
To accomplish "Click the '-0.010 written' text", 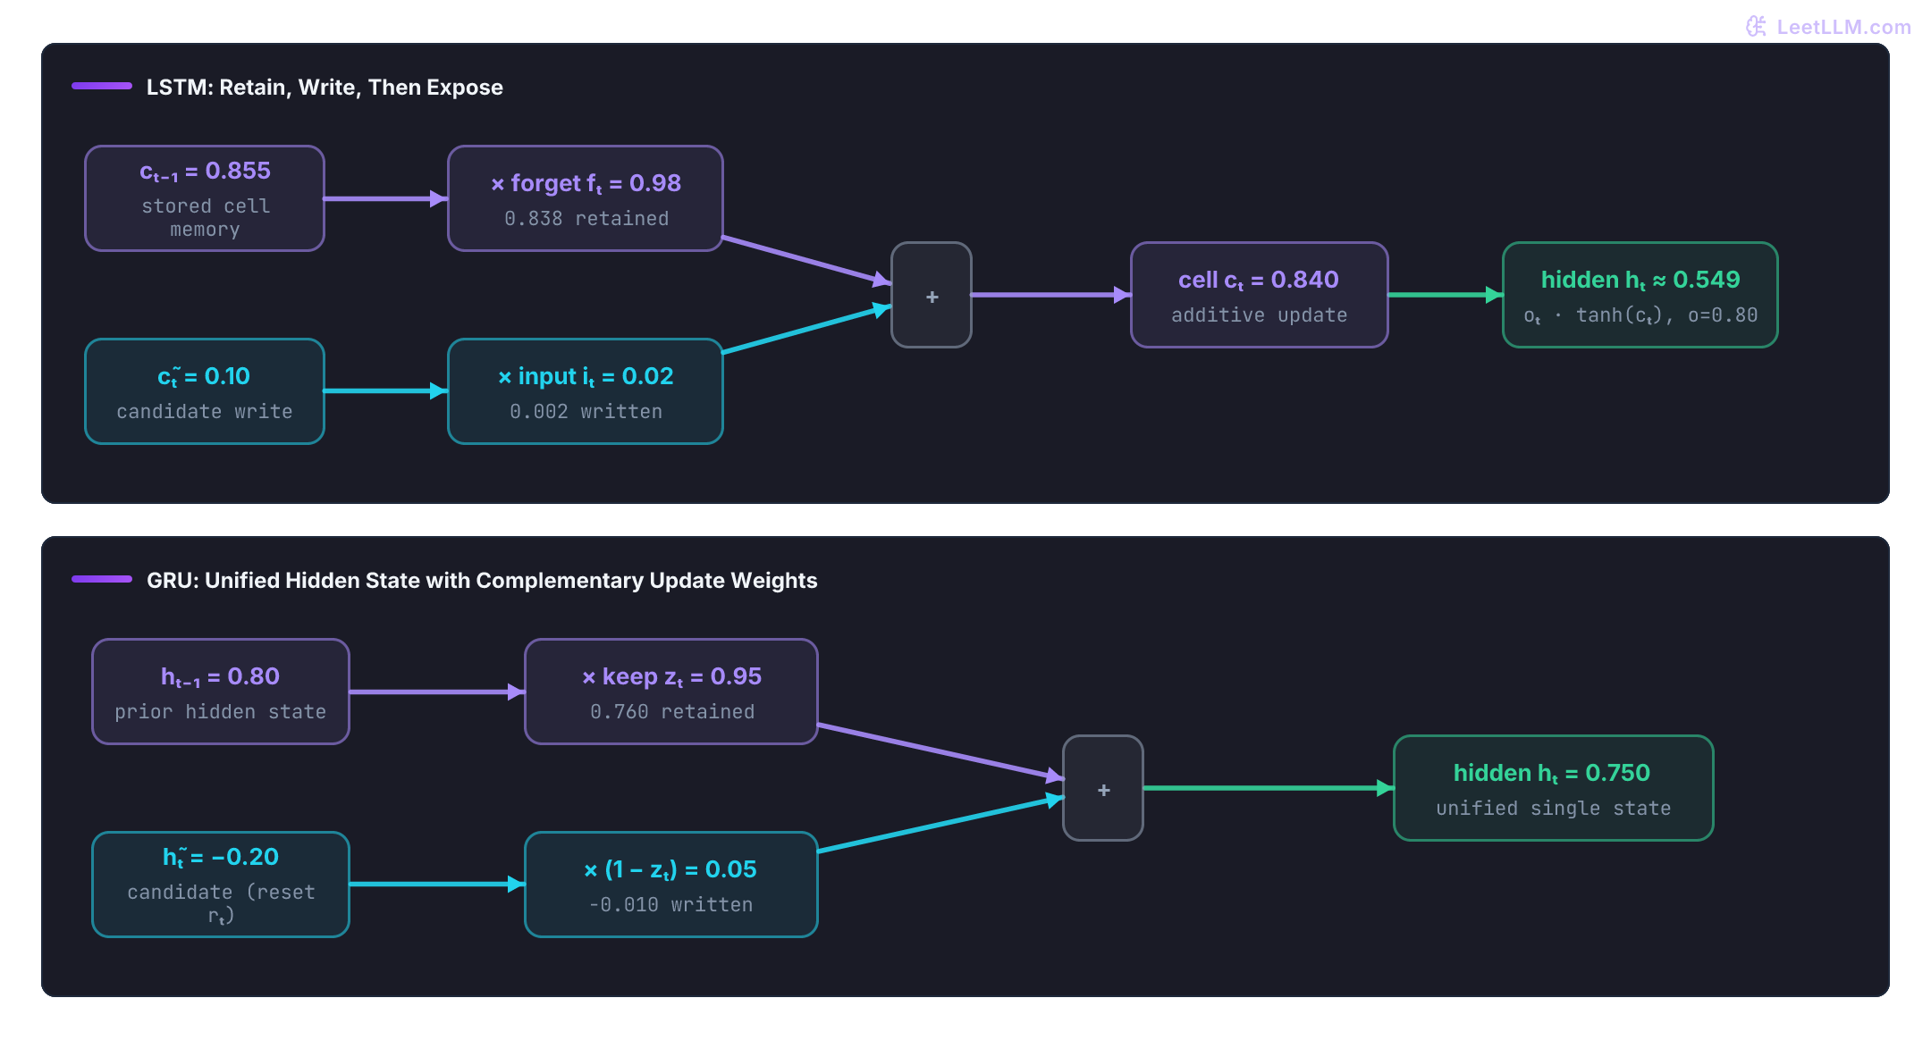I will coord(670,905).
